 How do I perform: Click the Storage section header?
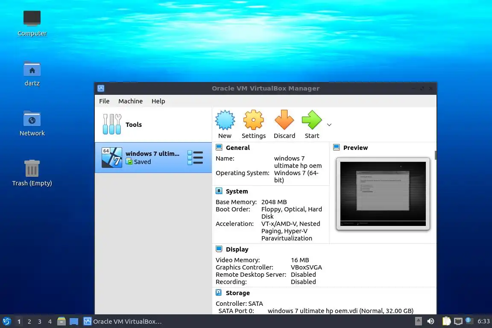(237, 293)
